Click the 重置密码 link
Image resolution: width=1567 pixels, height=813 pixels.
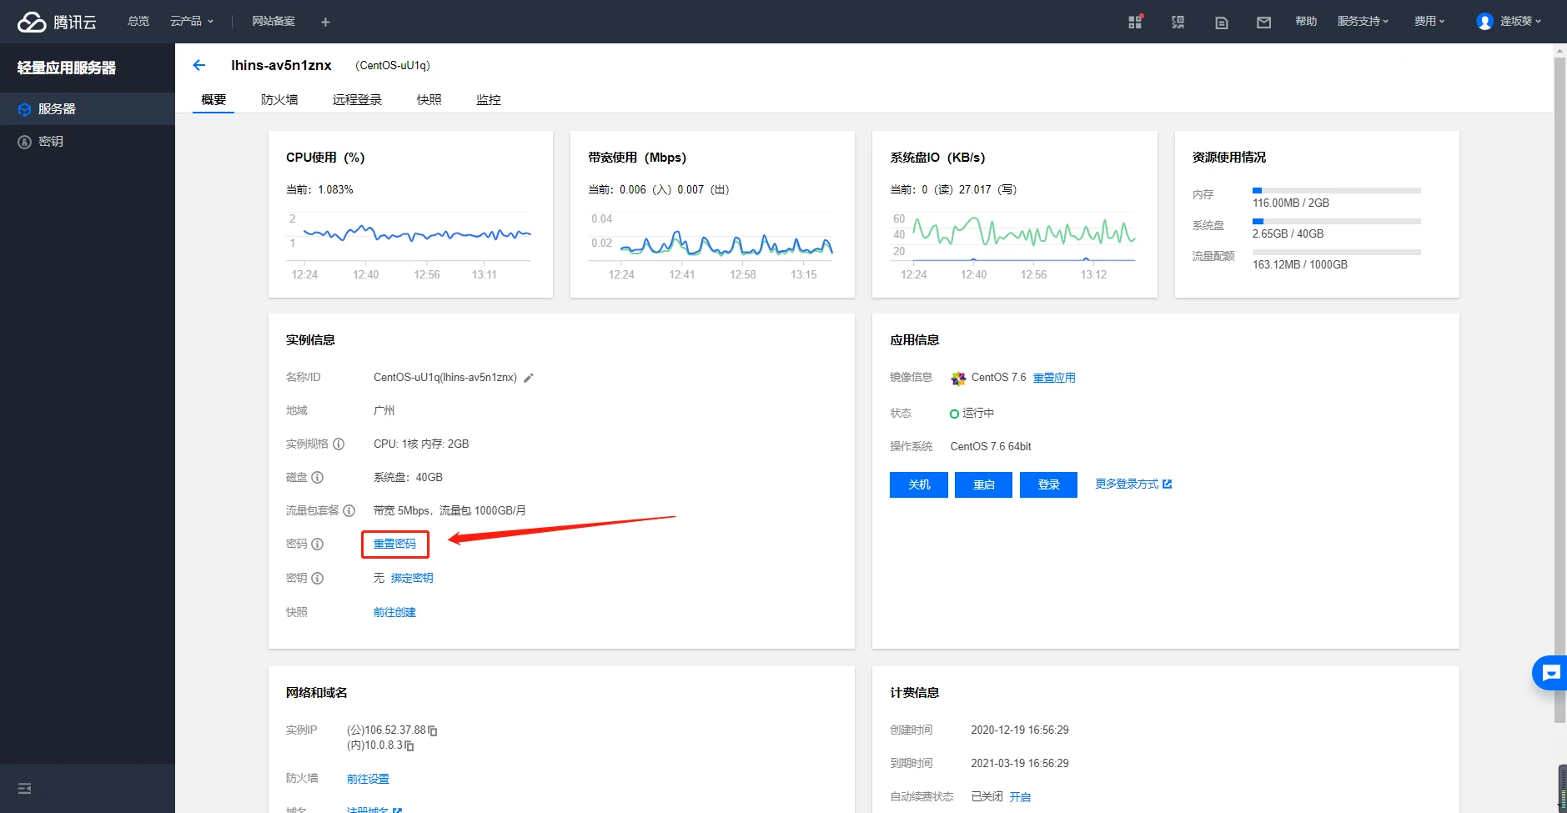(394, 544)
